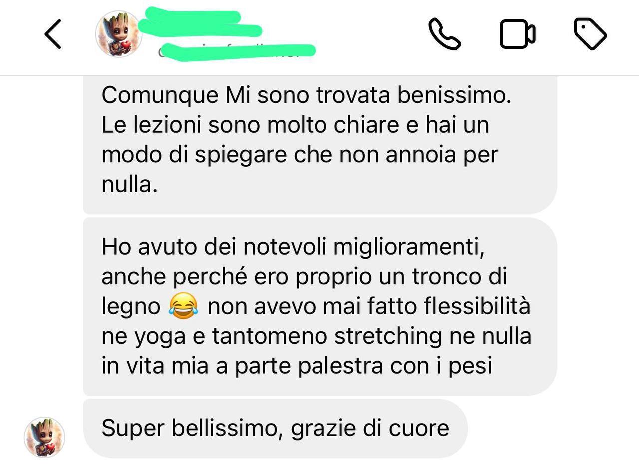The width and height of the screenshot is (639, 464).
Task: Open the redacted username in the header
Action: pos(200,23)
